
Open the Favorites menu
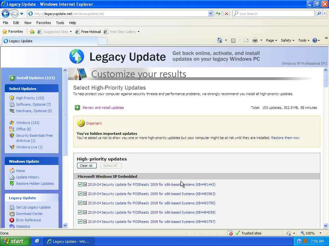click(x=43, y=23)
